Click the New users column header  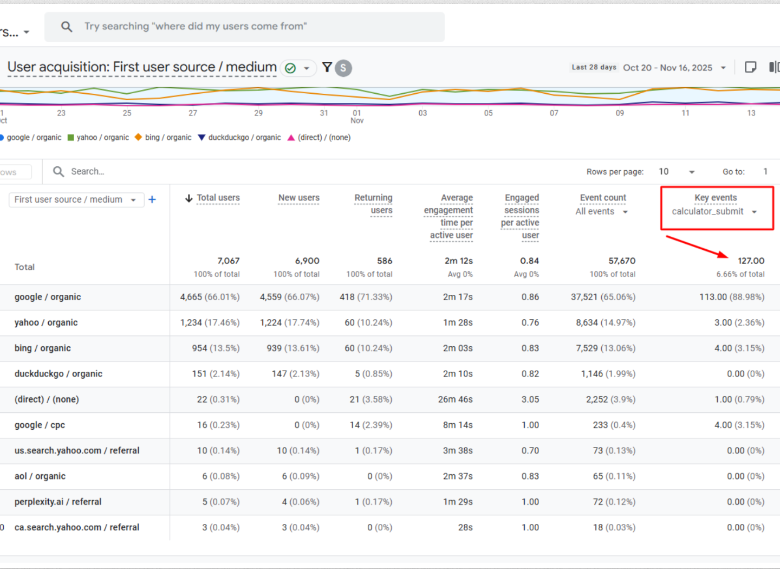(x=298, y=198)
